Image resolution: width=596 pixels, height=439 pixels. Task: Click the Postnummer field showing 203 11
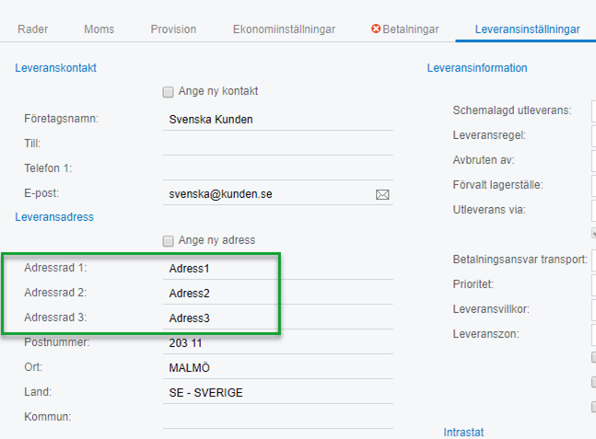click(x=276, y=343)
